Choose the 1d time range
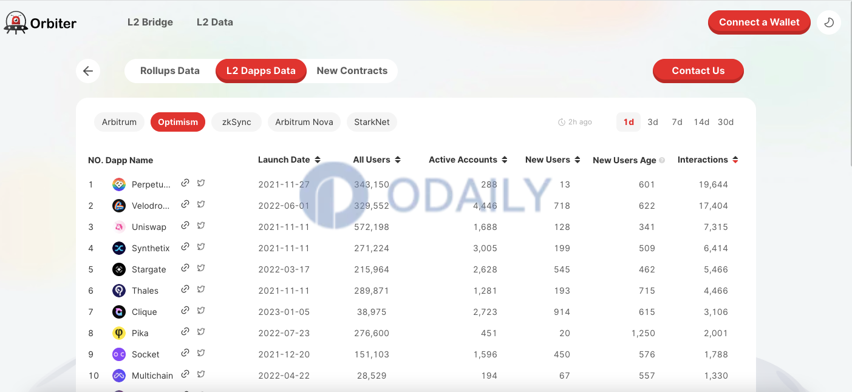This screenshot has width=852, height=392. (x=629, y=122)
